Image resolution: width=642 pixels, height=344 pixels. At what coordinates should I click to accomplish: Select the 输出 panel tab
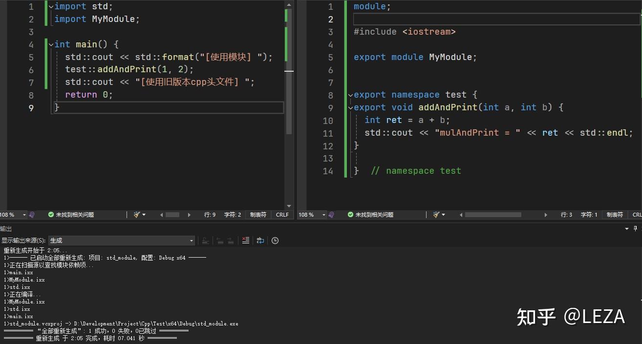pos(5,228)
